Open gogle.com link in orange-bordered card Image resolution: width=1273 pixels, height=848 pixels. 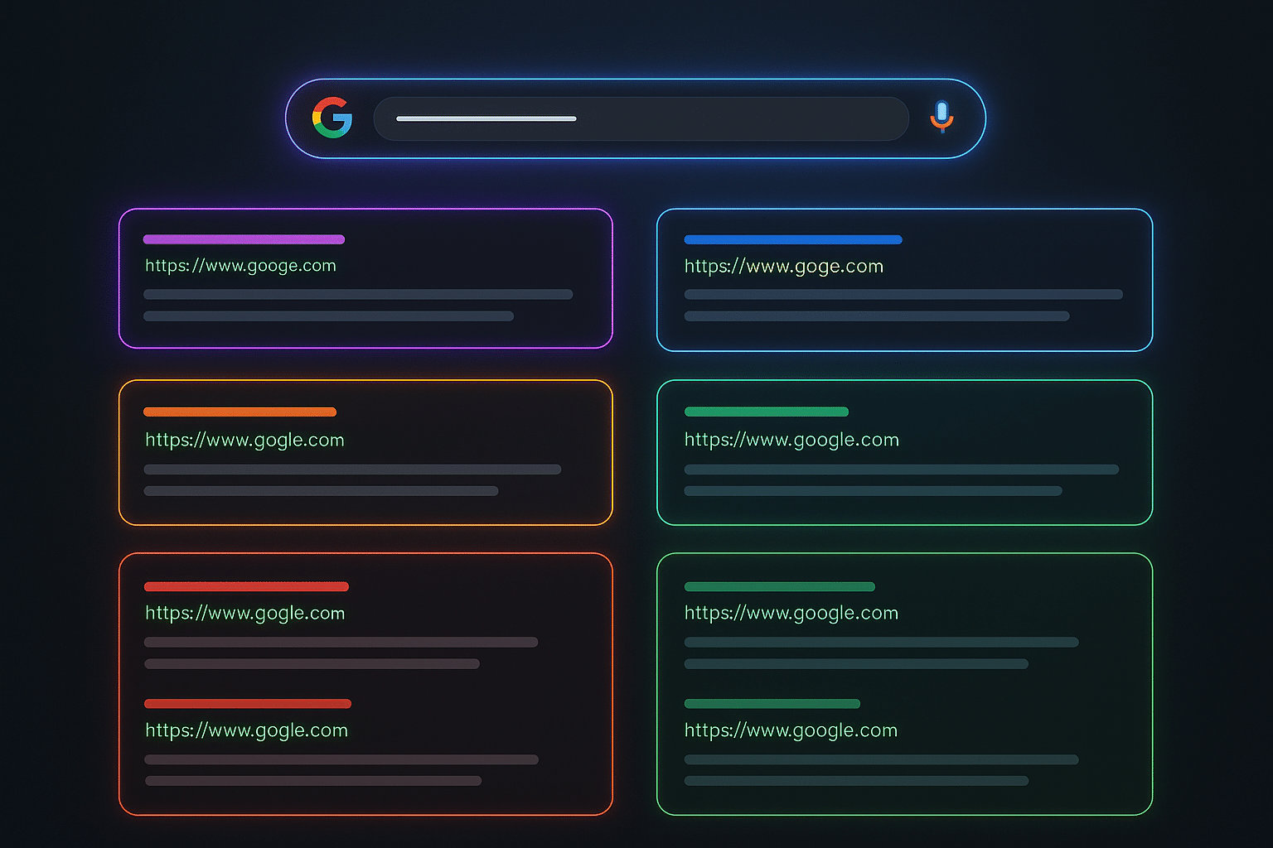point(244,441)
